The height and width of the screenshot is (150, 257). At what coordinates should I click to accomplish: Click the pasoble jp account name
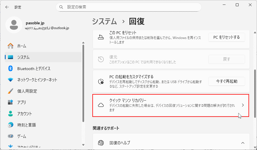pyautogui.click(x=35, y=23)
